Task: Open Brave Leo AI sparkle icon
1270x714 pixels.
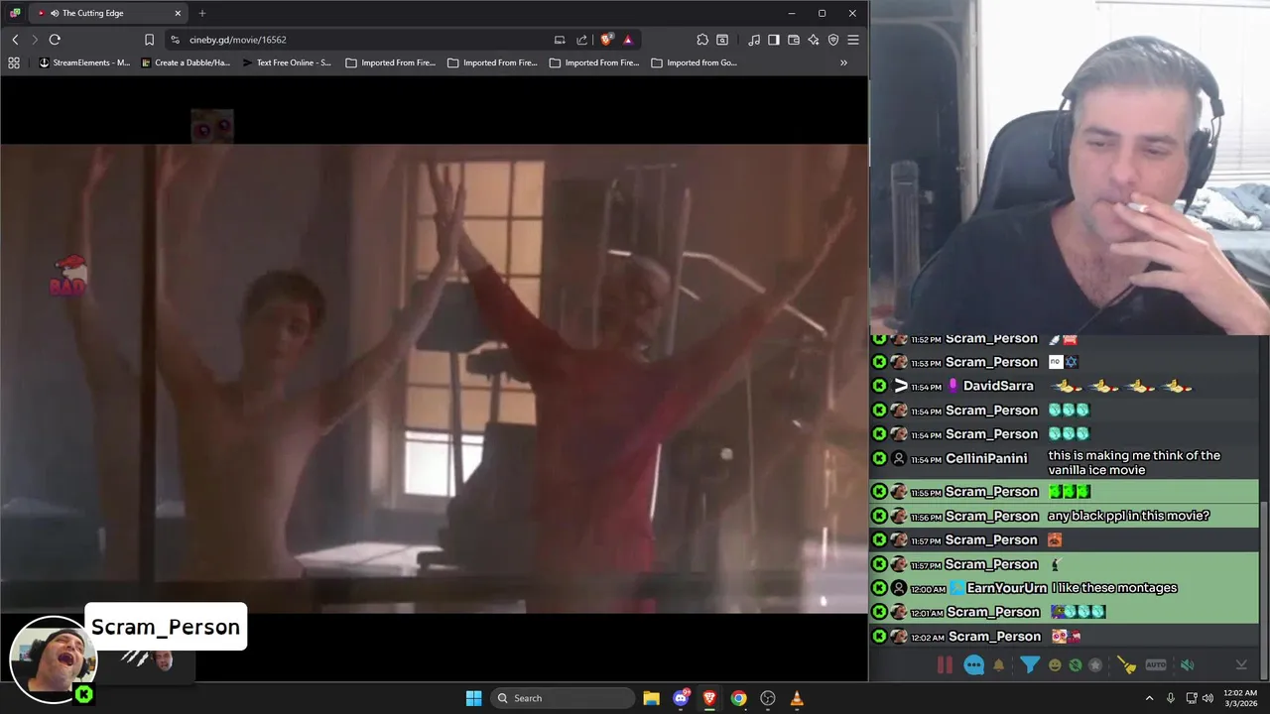Action: (814, 40)
